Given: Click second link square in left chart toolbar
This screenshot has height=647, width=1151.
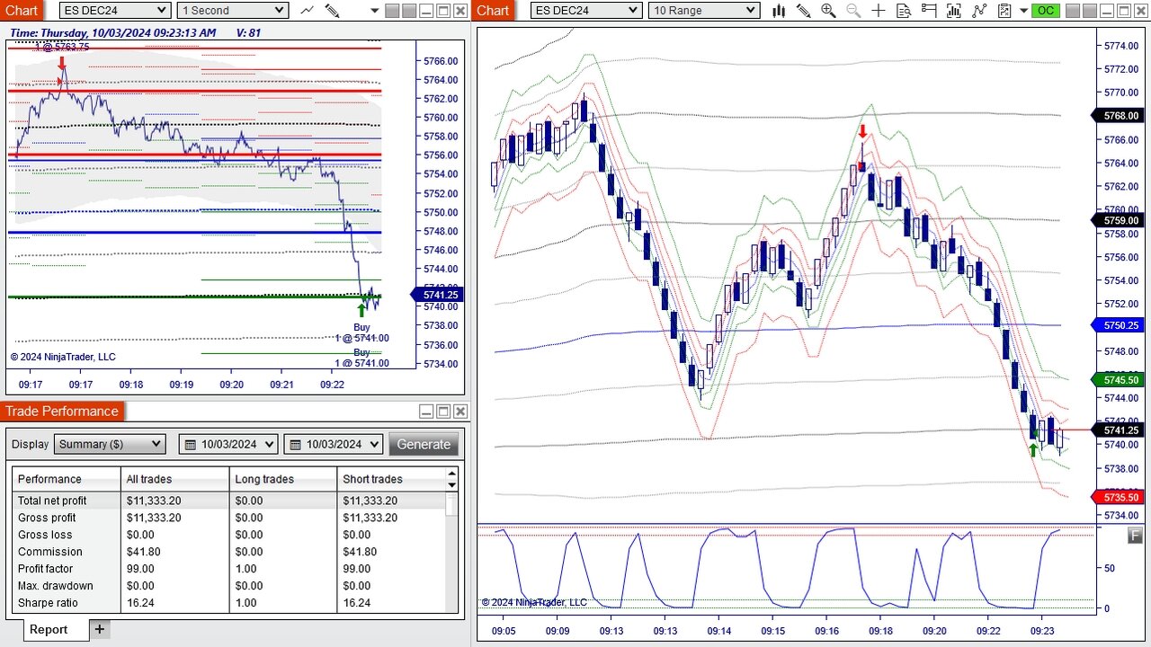Looking at the screenshot, I should click(x=409, y=11).
